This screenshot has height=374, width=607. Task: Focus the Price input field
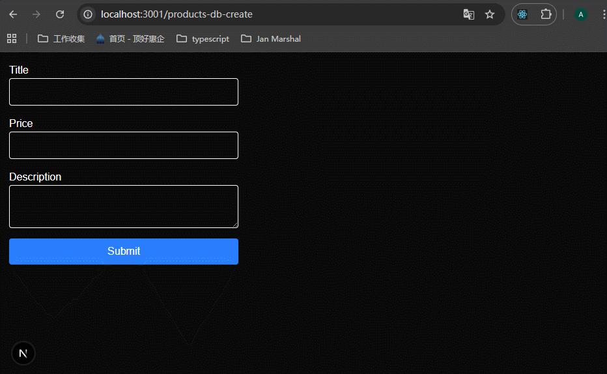124,145
